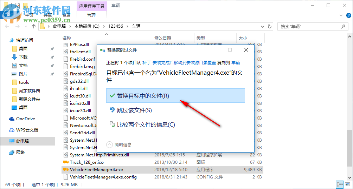Viewport: 353px width, 189px height.
Task: Close the 替换或跳过文件 dialog
Action: tap(246, 50)
